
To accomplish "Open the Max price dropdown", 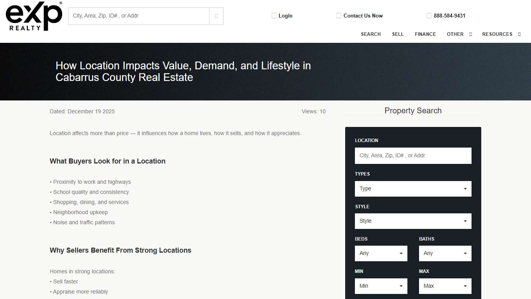I will coord(445,286).
